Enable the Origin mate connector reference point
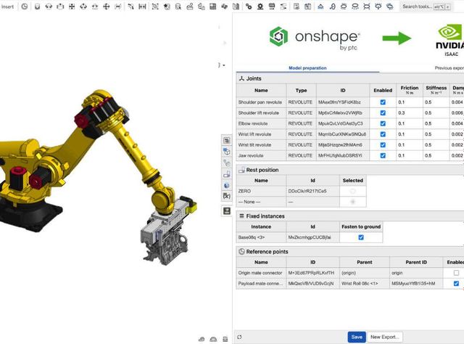Viewport: 464px width, 344px height. 456,273
